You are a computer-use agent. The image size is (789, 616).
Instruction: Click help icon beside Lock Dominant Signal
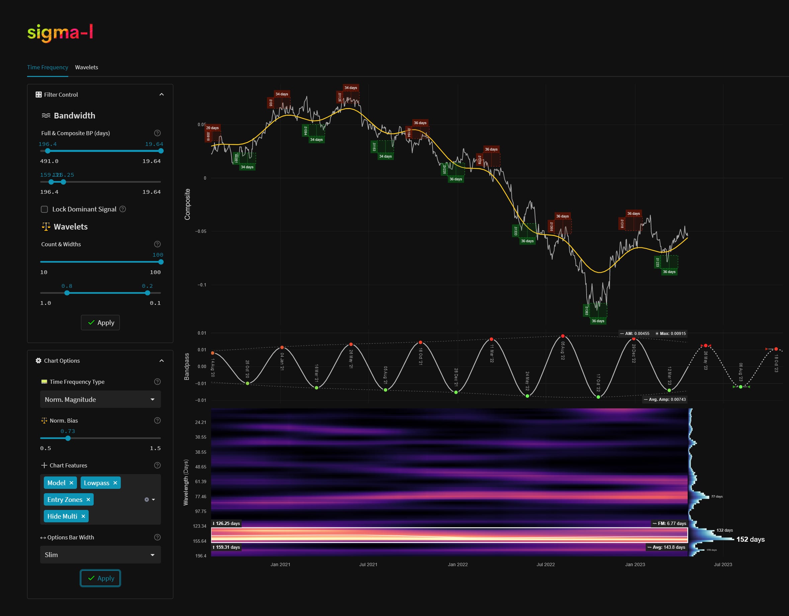pyautogui.click(x=122, y=209)
